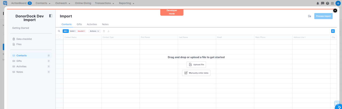The image size is (342, 109).
Task: Click the search magnifier in import toolbar
Action: pyautogui.click(x=59, y=31)
